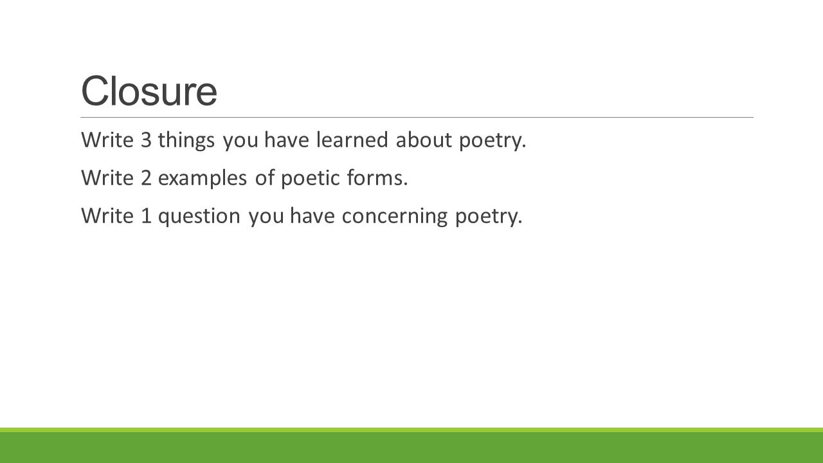Click the Closure slide title
Screen dimensions: 823x463
tap(149, 91)
